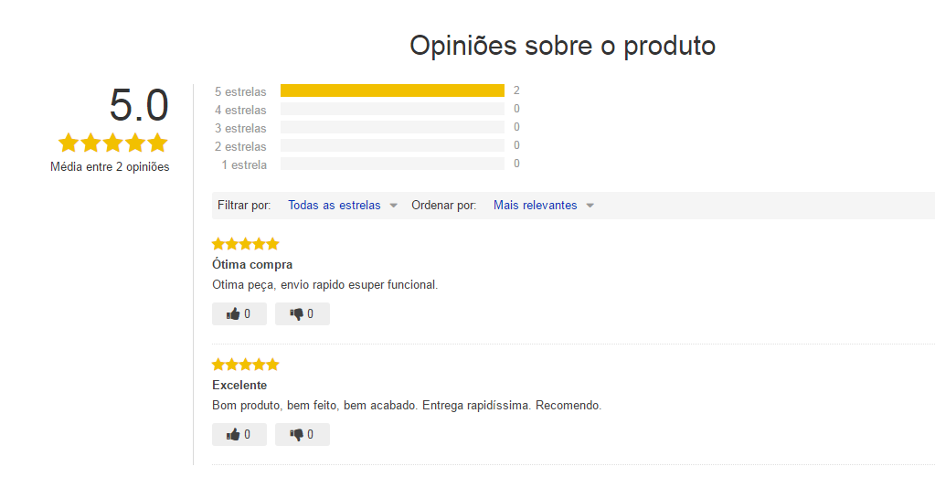
Task: Click the five stars above "Excelente"
Action: (x=246, y=365)
